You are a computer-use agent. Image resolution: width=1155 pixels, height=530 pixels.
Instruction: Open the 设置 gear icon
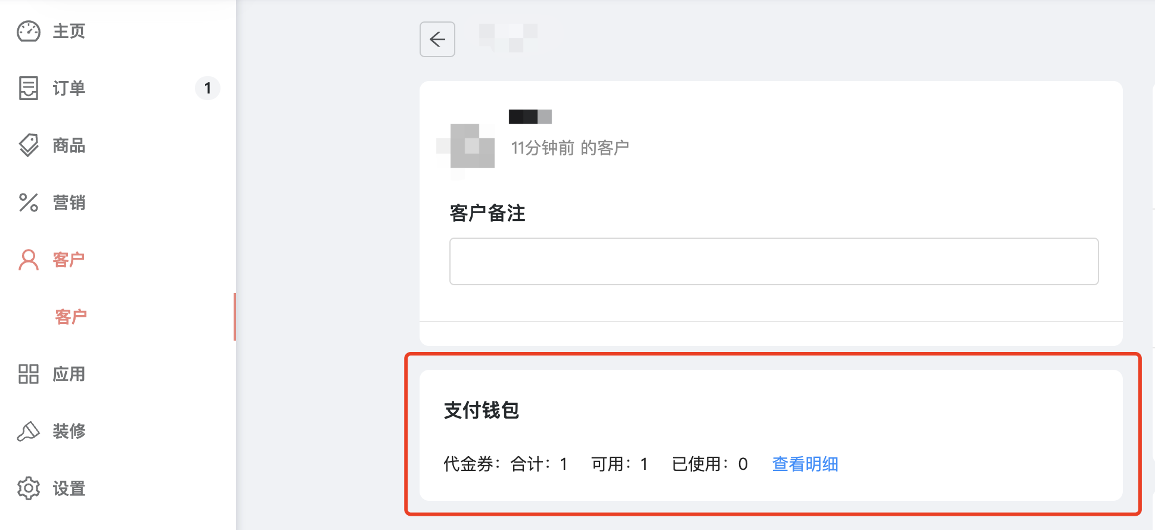point(29,488)
